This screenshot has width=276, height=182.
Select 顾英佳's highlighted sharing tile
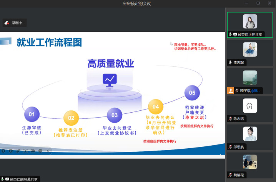tap(250, 25)
